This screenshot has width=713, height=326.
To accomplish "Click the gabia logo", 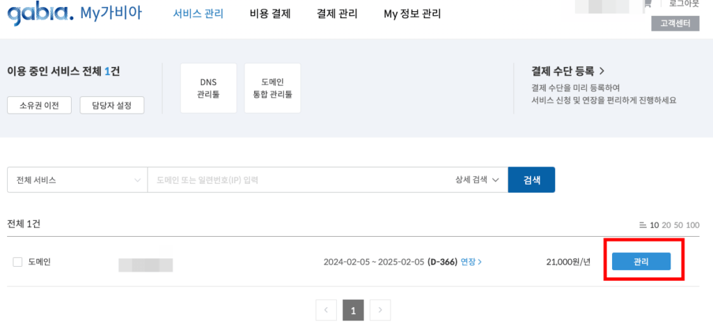I will coord(40,14).
